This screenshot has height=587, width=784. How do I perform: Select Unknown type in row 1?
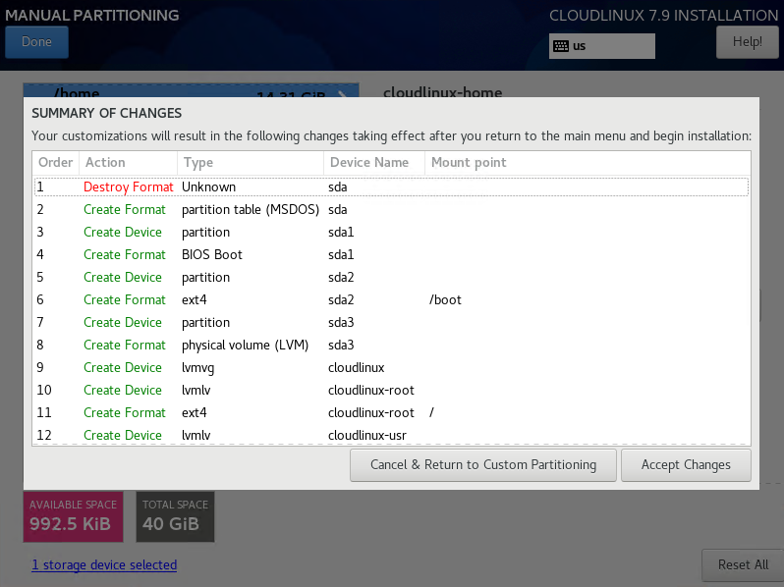(x=208, y=187)
